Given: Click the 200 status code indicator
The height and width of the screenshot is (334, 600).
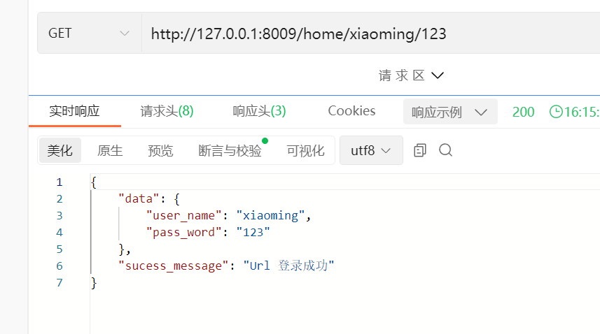Looking at the screenshot, I should [523, 112].
